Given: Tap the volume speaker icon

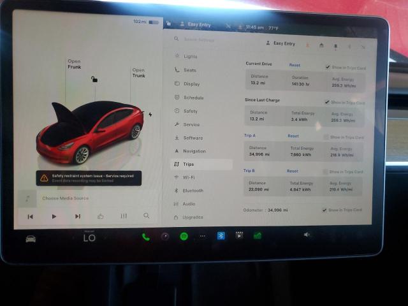Looking at the screenshot, I should [307, 235].
